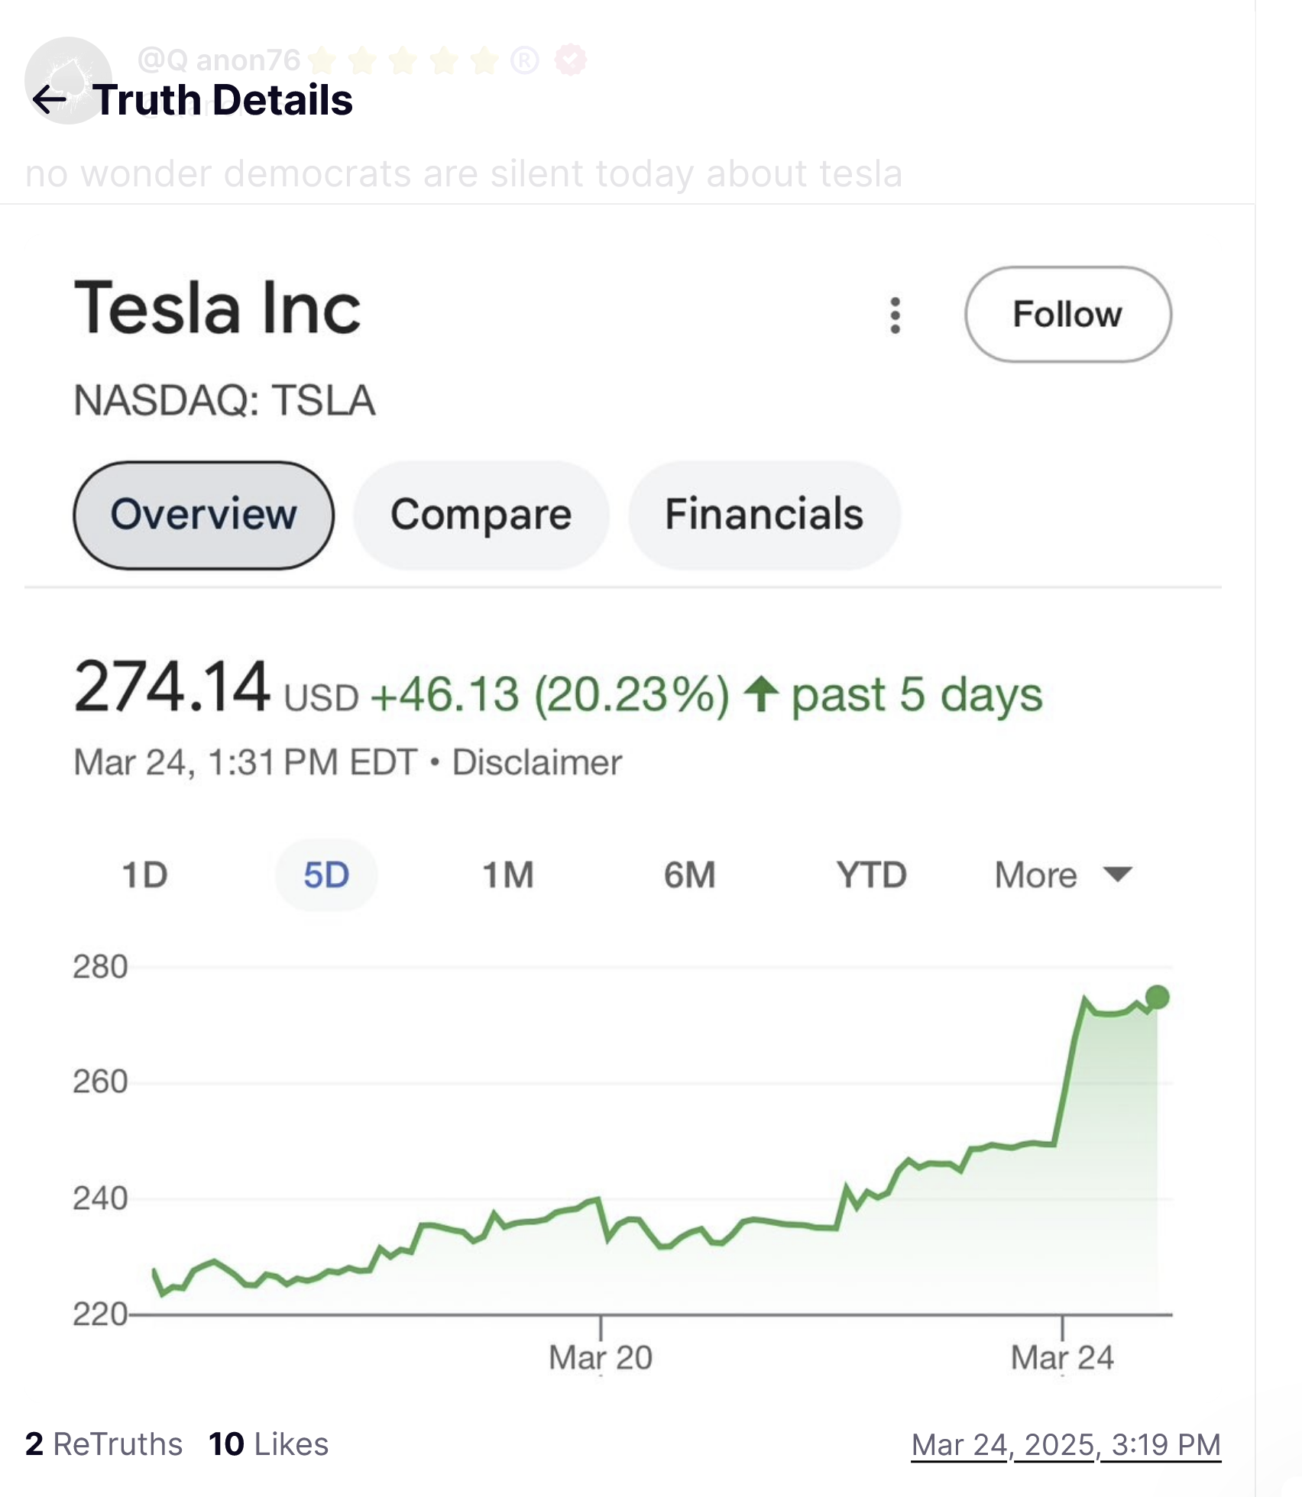Expand the More time ranges dropdown
The image size is (1302, 1497).
pyautogui.click(x=1062, y=875)
